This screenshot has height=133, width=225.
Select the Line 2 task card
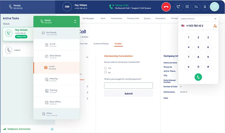(x=18, y=50)
